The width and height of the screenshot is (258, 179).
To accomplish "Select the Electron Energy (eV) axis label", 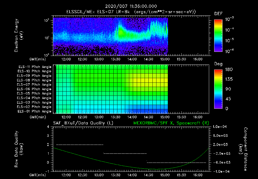I will [x=19, y=35].
